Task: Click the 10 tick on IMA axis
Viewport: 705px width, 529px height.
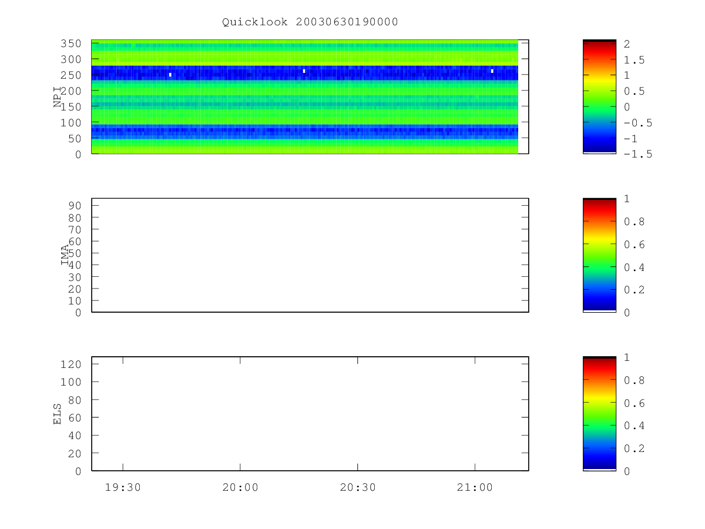Action: (x=76, y=300)
